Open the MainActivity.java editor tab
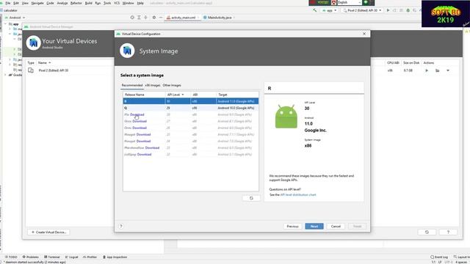 point(219,18)
